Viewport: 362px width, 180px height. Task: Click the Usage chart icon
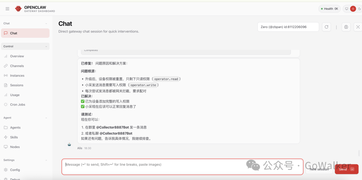click(x=6, y=95)
